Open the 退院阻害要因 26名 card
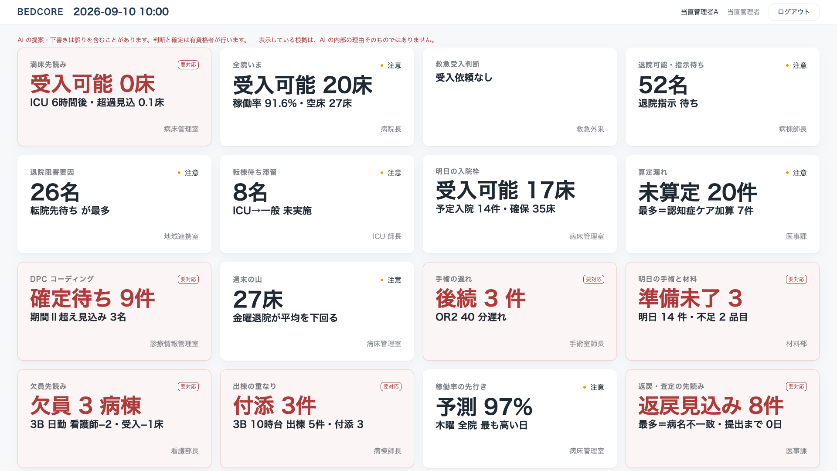Image resolution: width=837 pixels, height=471 pixels. click(114, 204)
